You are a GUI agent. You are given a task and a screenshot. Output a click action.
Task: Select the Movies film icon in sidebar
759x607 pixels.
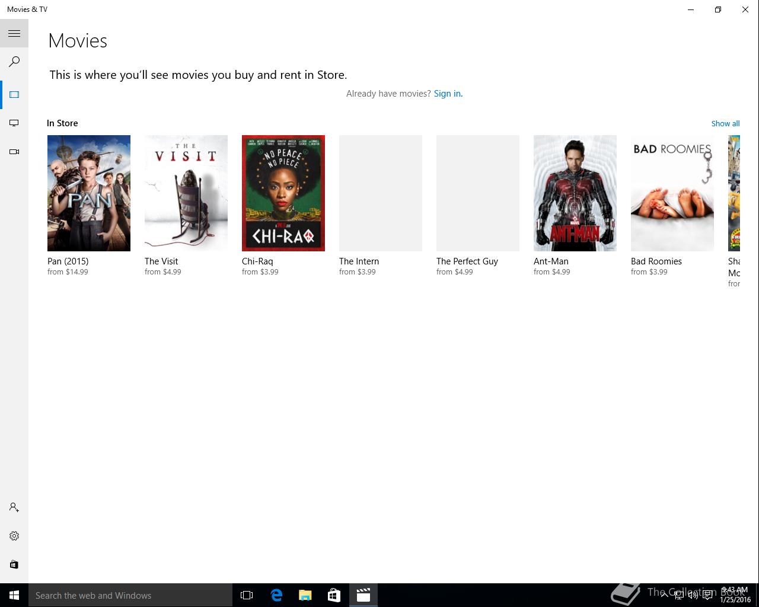pyautogui.click(x=14, y=94)
